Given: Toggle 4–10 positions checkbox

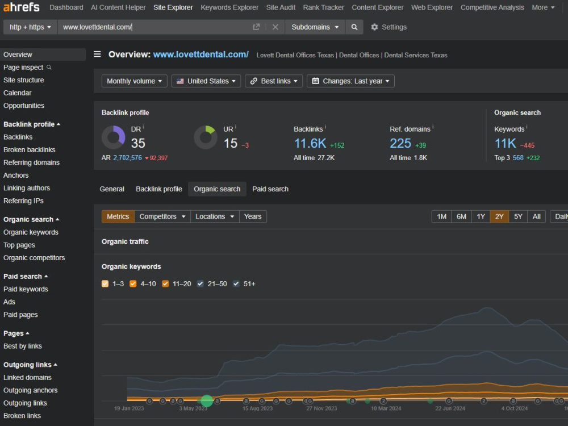Looking at the screenshot, I should coord(133,283).
